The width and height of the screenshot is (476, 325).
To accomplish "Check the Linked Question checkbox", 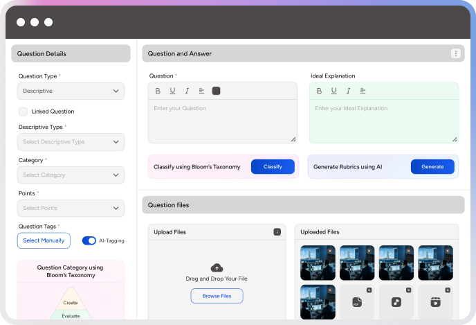I will 24,112.
